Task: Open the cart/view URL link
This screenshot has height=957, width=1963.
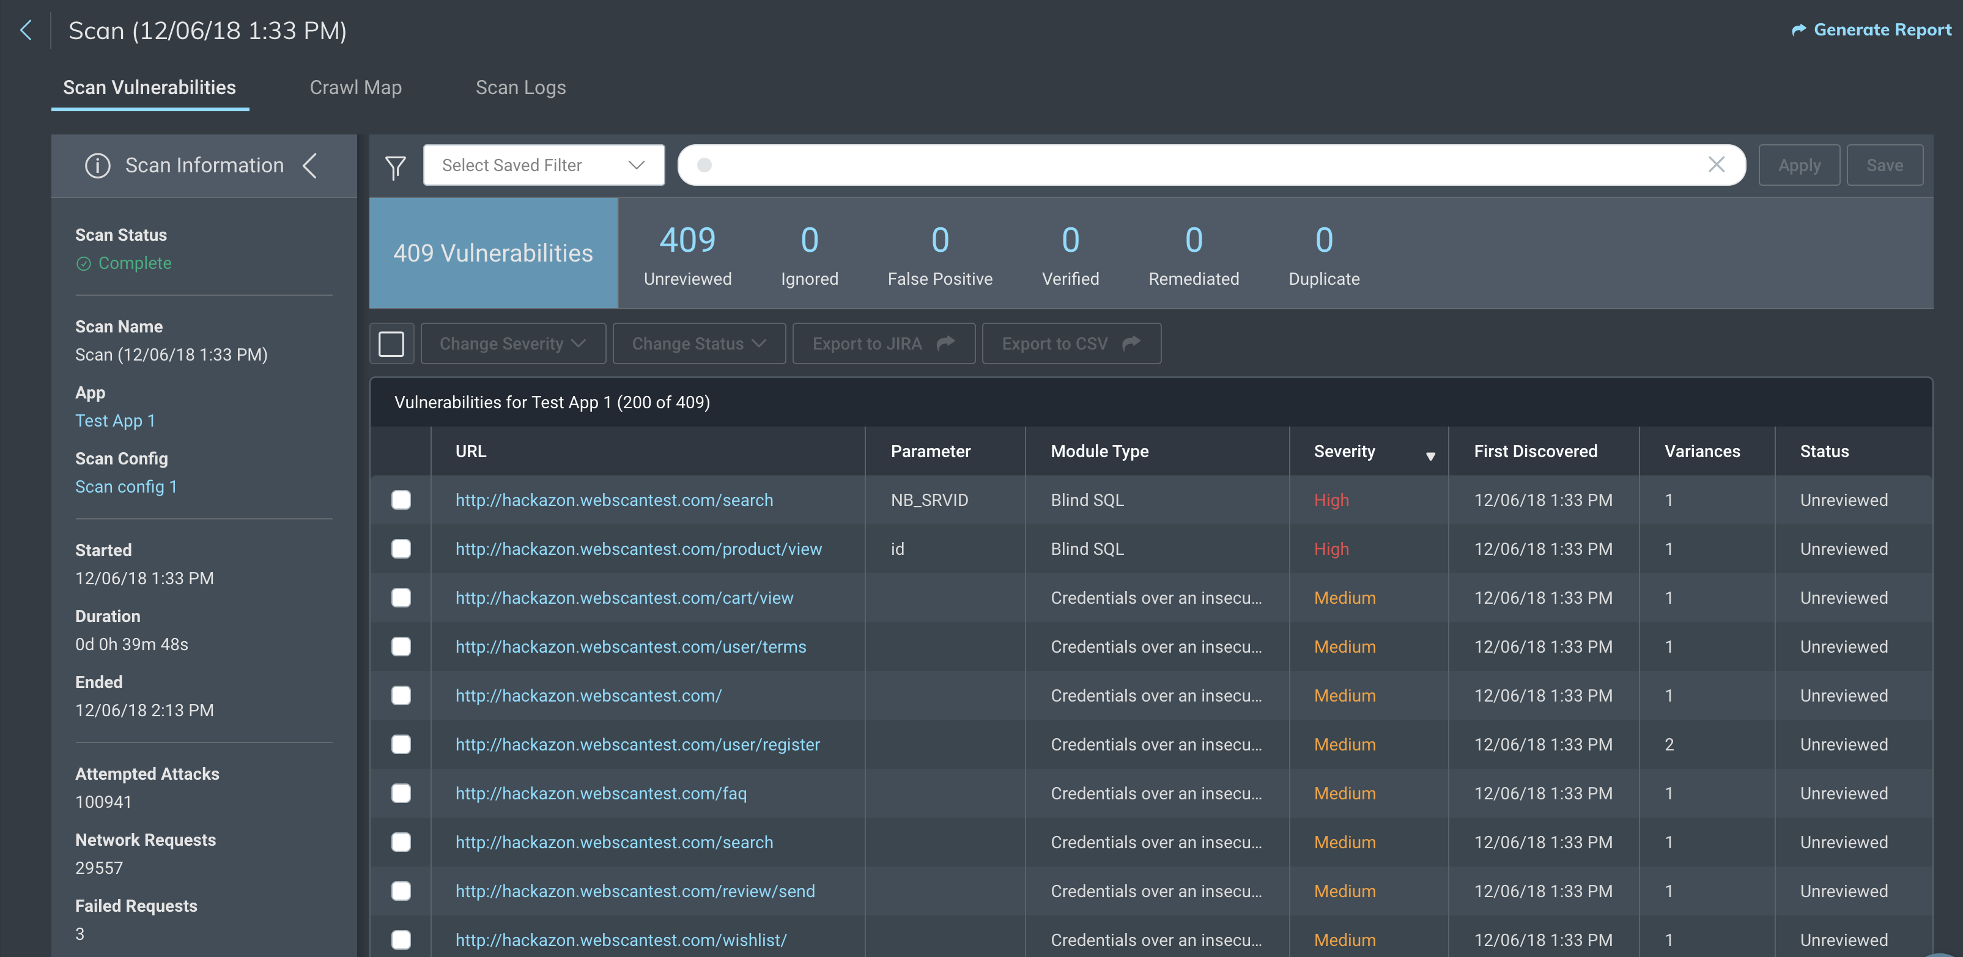Action: click(624, 598)
